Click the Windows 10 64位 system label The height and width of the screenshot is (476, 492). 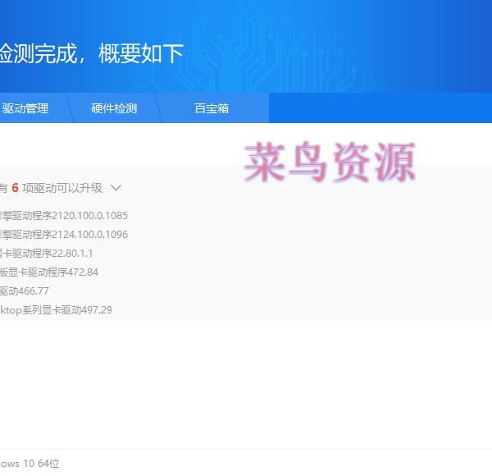click(x=30, y=464)
